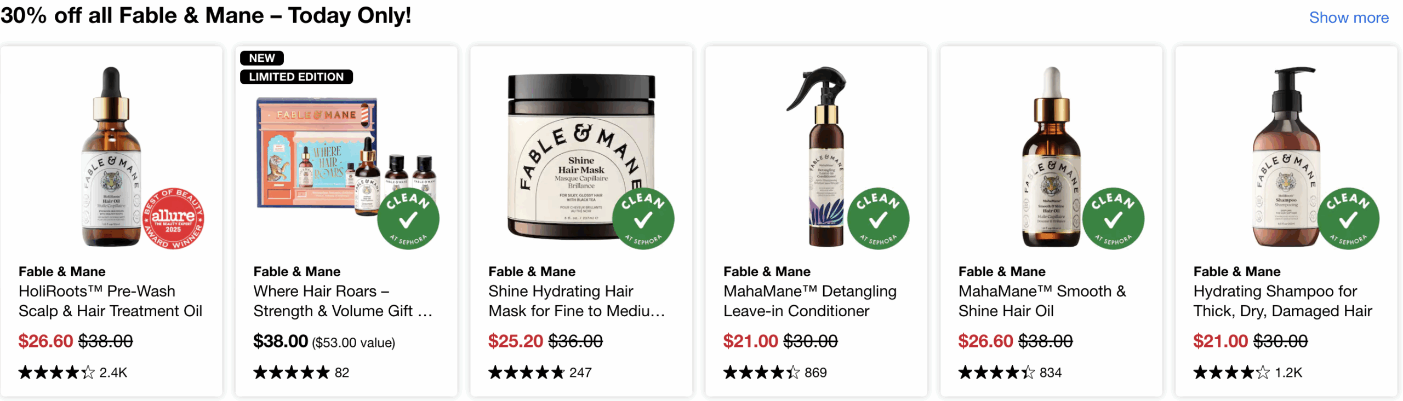This screenshot has width=1403, height=401.
Task: Open HoliRoots Pre-Wash Scalp Treatment Oil title
Action: (110, 301)
